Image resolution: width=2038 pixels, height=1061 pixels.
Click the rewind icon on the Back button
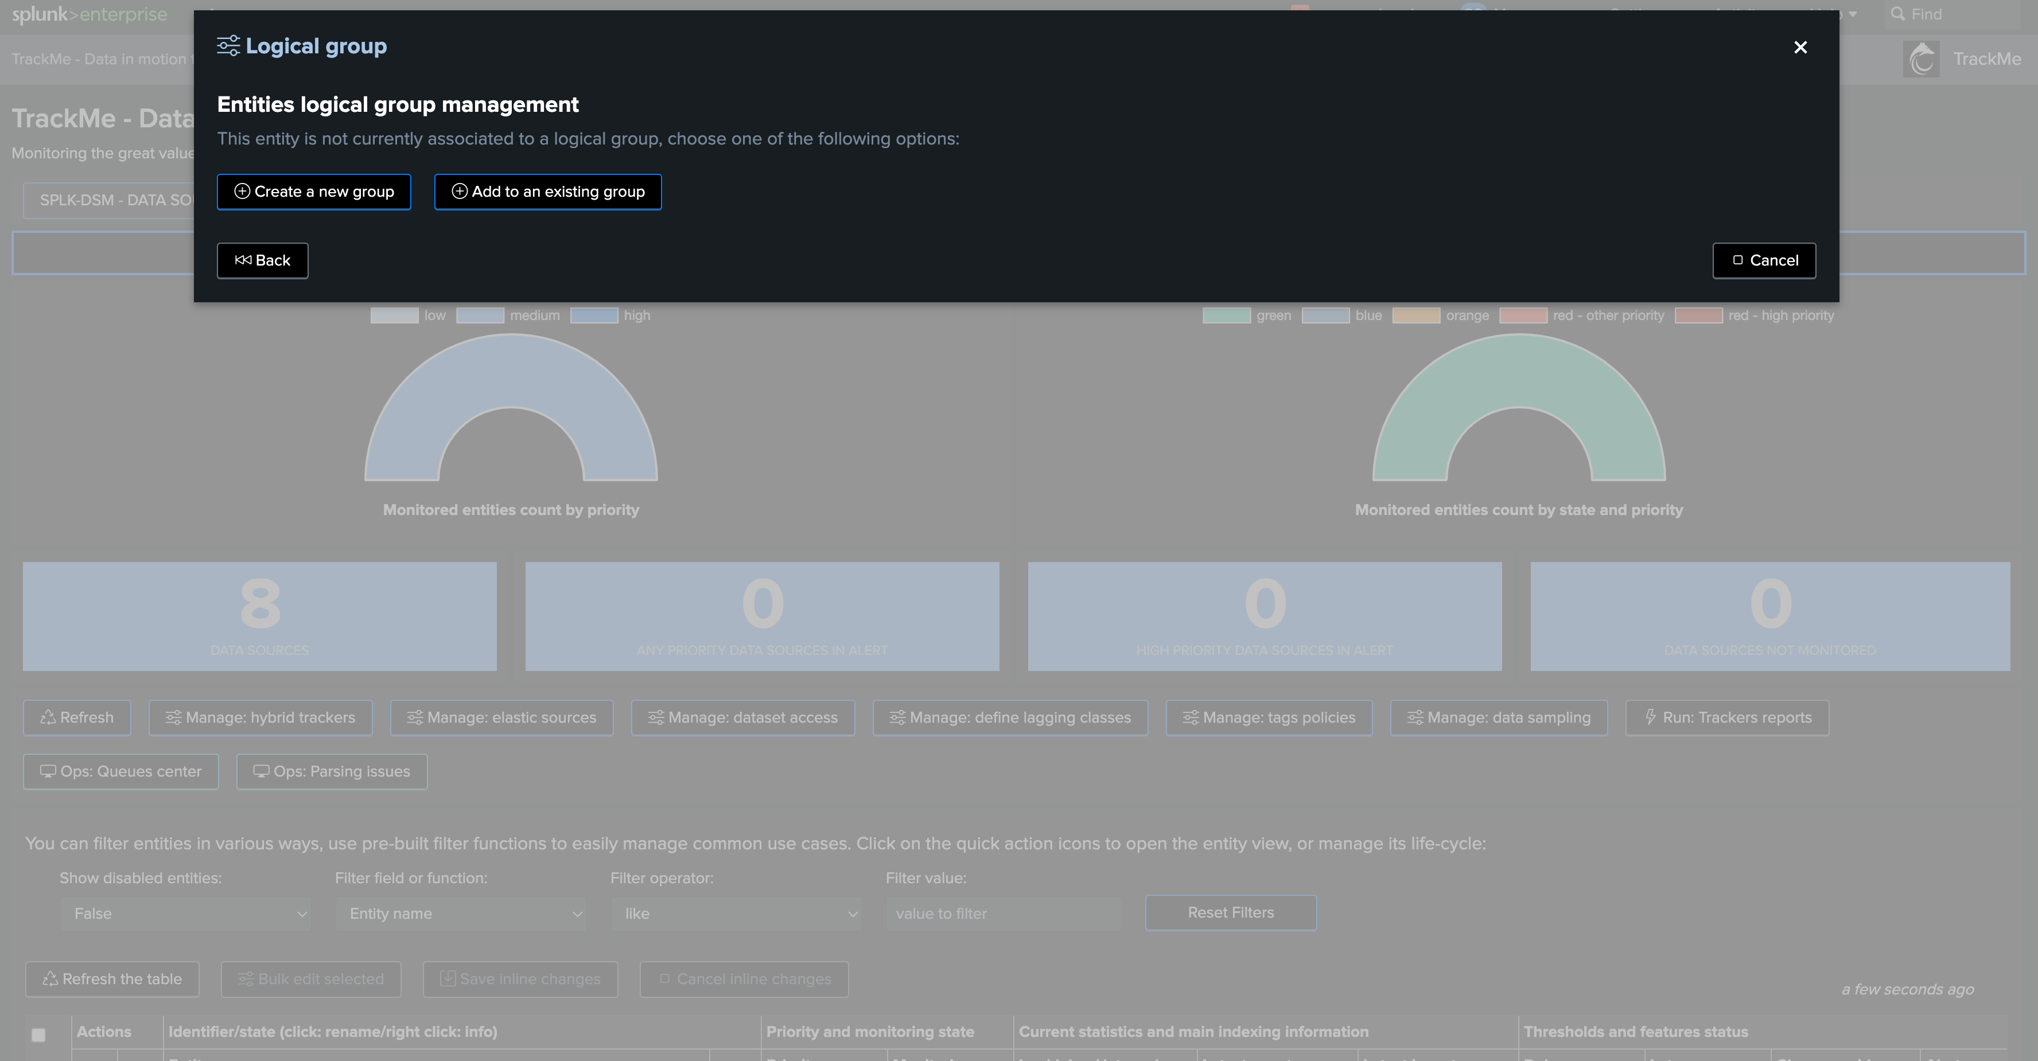243,260
